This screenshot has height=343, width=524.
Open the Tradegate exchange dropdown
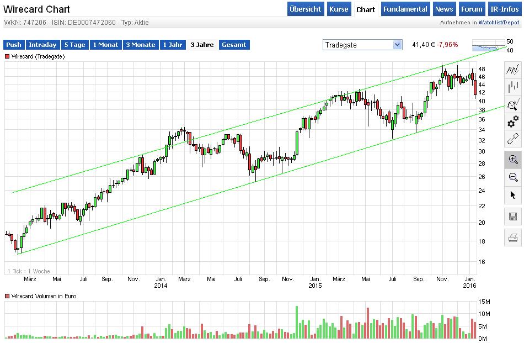(359, 44)
